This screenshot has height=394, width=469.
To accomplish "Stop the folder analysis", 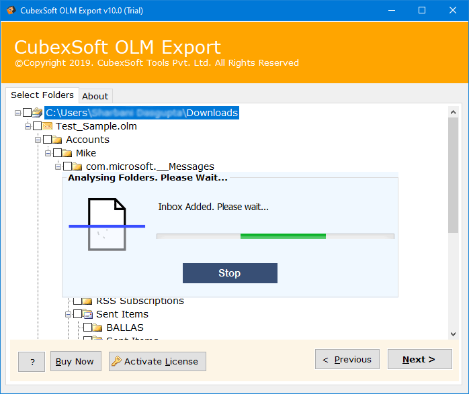I will [230, 273].
